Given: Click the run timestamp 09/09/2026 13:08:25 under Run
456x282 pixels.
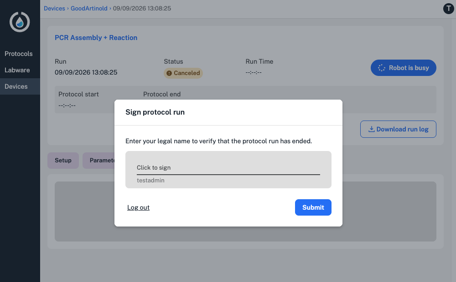Looking at the screenshot, I should tap(86, 72).
